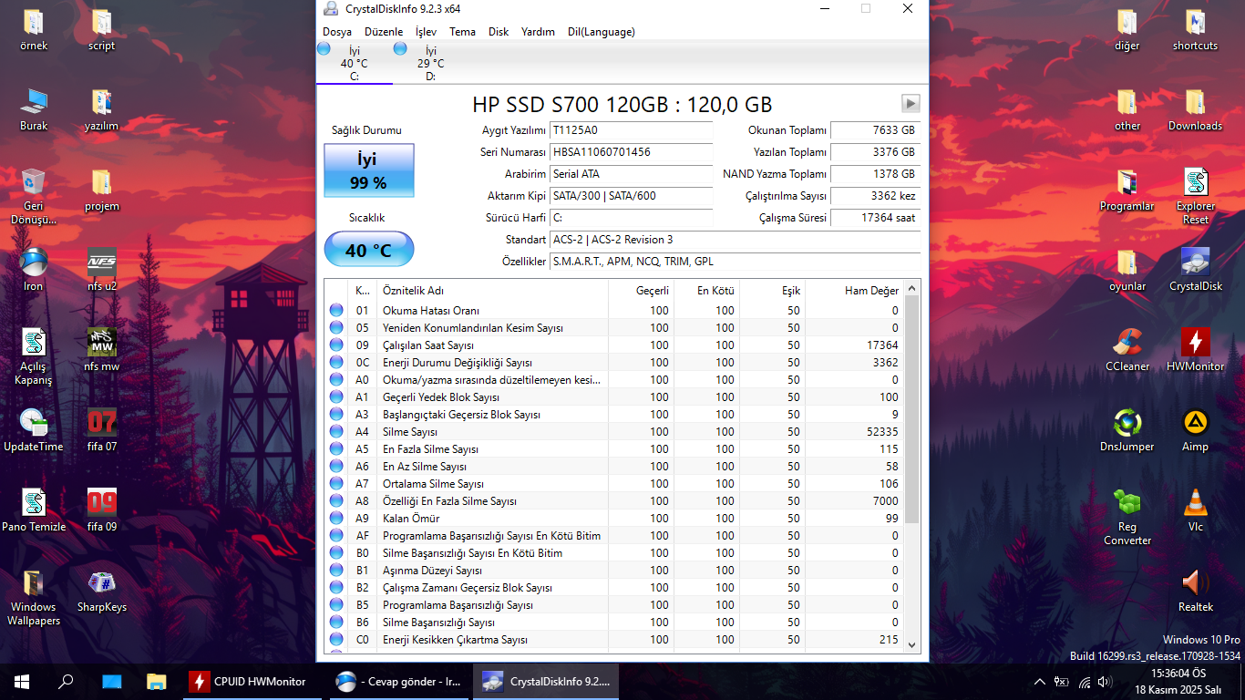Select the Kalan Ömür attribute row
The width and height of the screenshot is (1245, 700).
point(614,519)
